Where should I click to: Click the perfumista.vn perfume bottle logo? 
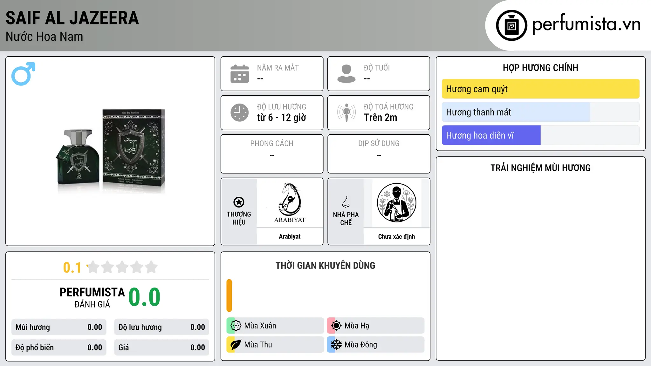click(511, 25)
